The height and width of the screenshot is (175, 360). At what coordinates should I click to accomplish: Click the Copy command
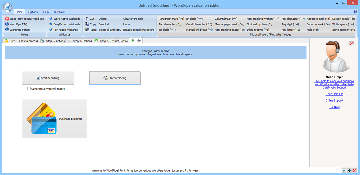(x=90, y=24)
